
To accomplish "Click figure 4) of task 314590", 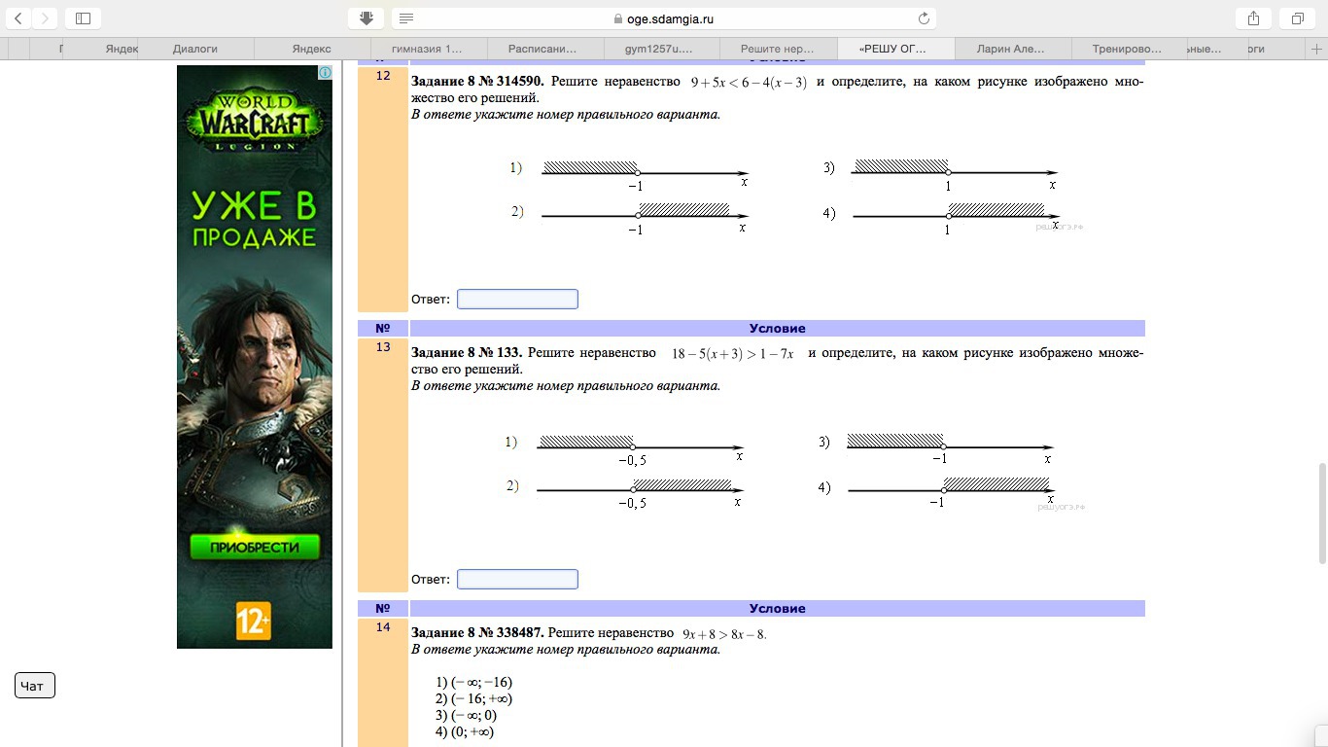I will 941,217.
